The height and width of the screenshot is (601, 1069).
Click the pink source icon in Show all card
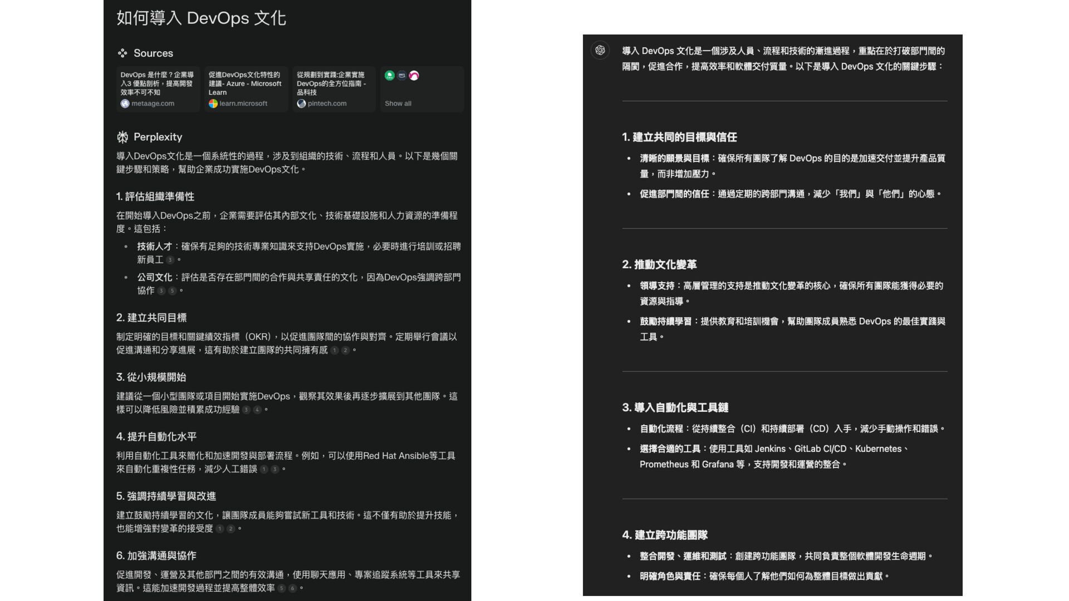coord(414,76)
